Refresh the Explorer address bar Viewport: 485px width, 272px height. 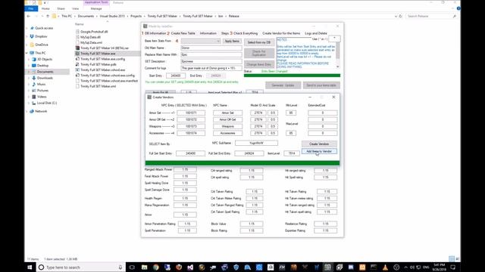[x=401, y=16]
